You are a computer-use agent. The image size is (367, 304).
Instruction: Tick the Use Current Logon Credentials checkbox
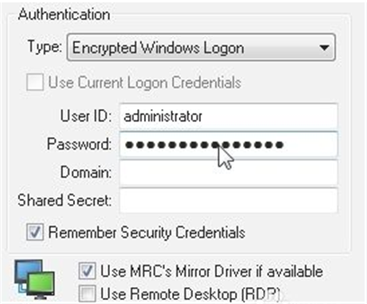point(35,83)
